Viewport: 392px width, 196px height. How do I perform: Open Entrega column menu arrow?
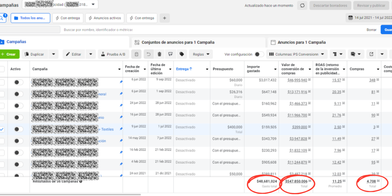click(207, 69)
